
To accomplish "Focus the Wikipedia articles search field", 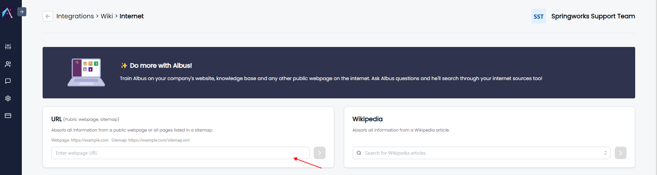I will tap(481, 153).
